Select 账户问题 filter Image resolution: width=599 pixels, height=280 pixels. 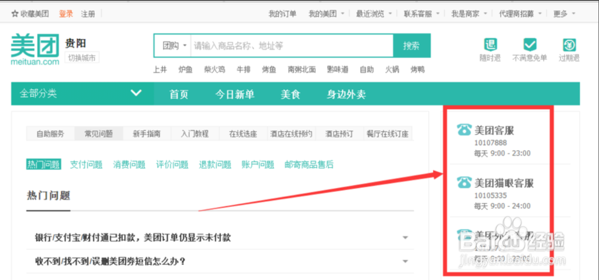coord(258,165)
